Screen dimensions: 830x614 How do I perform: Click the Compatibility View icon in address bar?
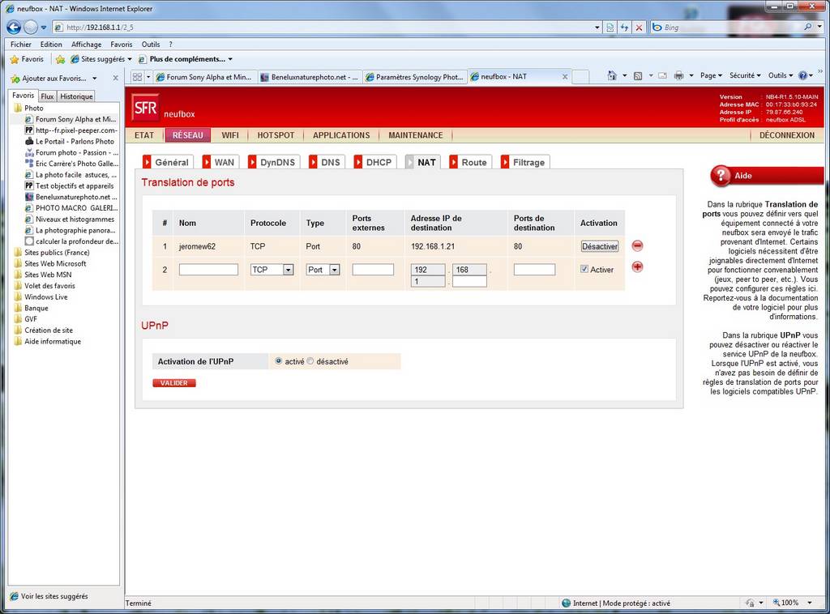(610, 28)
